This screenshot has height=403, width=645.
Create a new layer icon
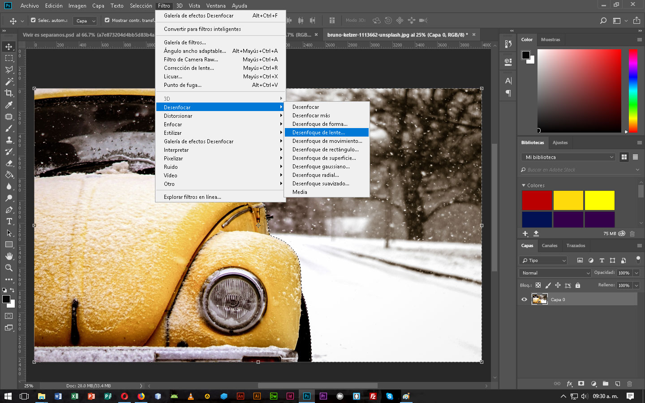(618, 384)
